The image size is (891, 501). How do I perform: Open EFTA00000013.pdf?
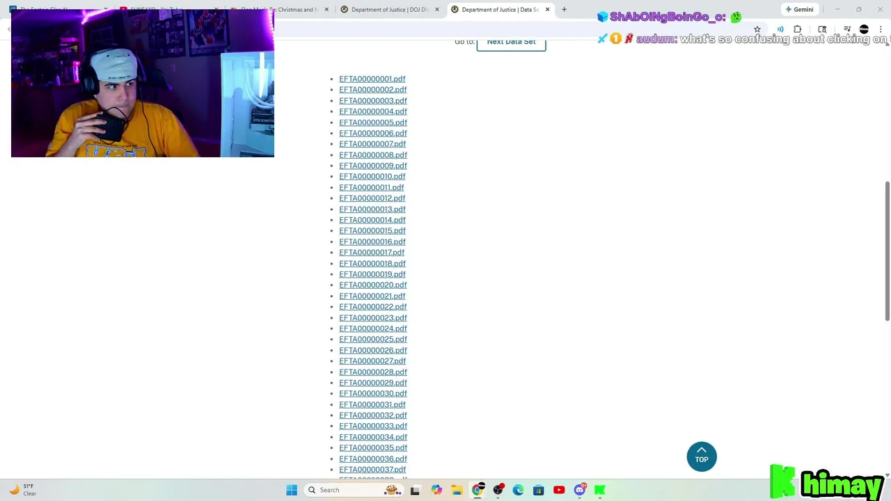pos(372,209)
